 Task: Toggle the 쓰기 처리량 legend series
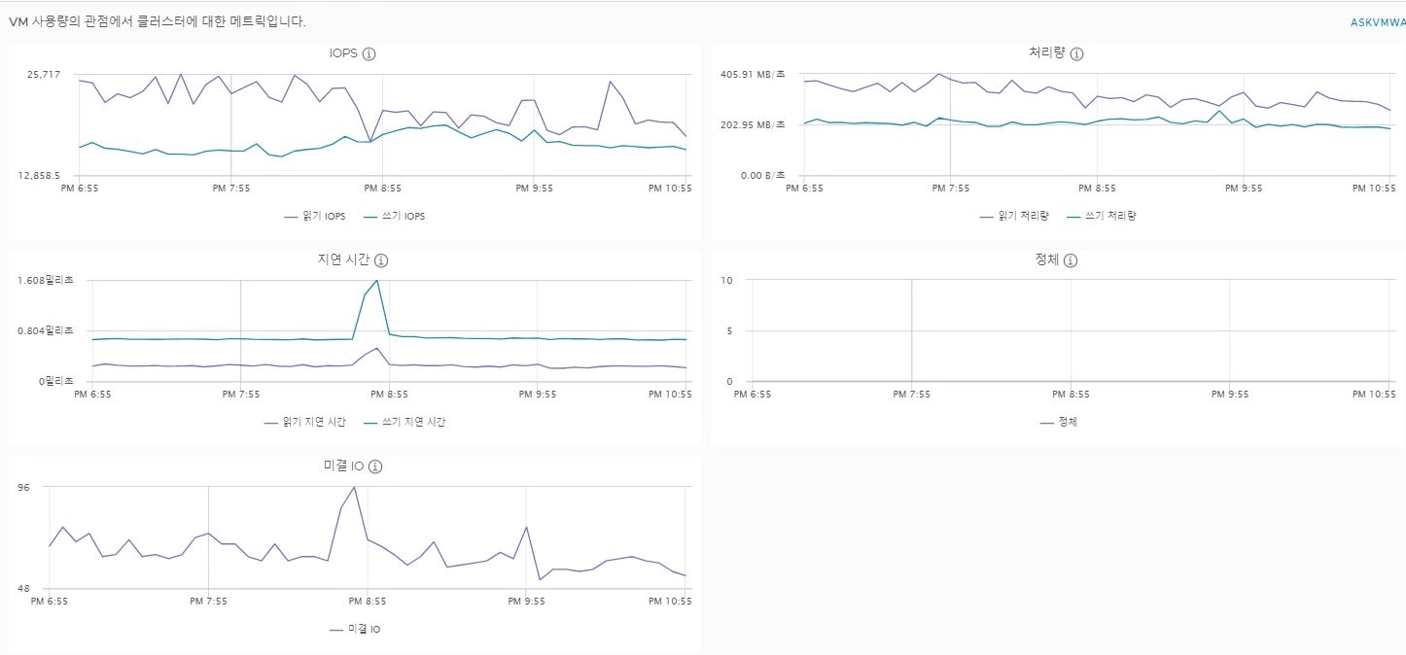(x=1102, y=216)
